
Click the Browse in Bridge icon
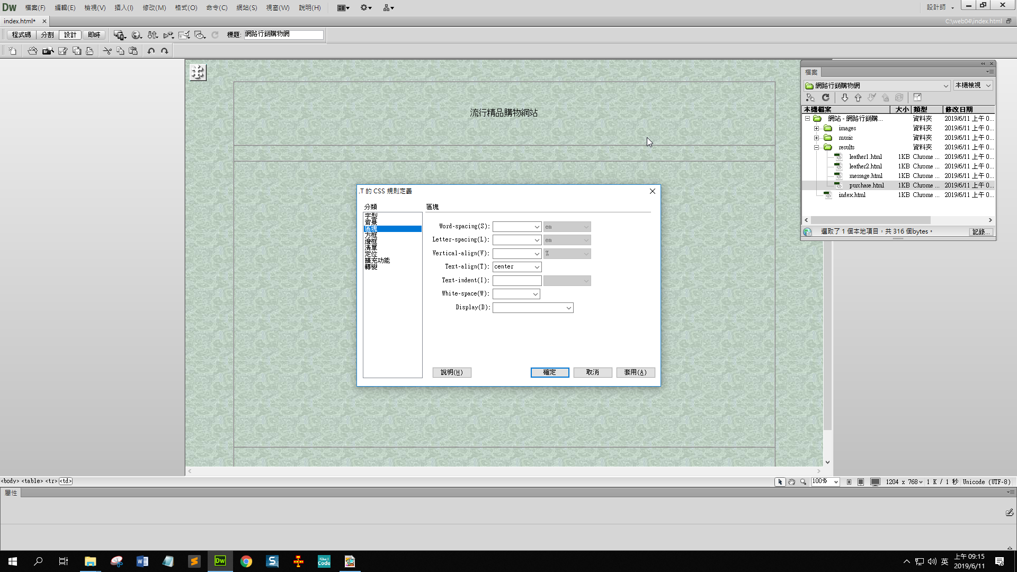(x=48, y=51)
